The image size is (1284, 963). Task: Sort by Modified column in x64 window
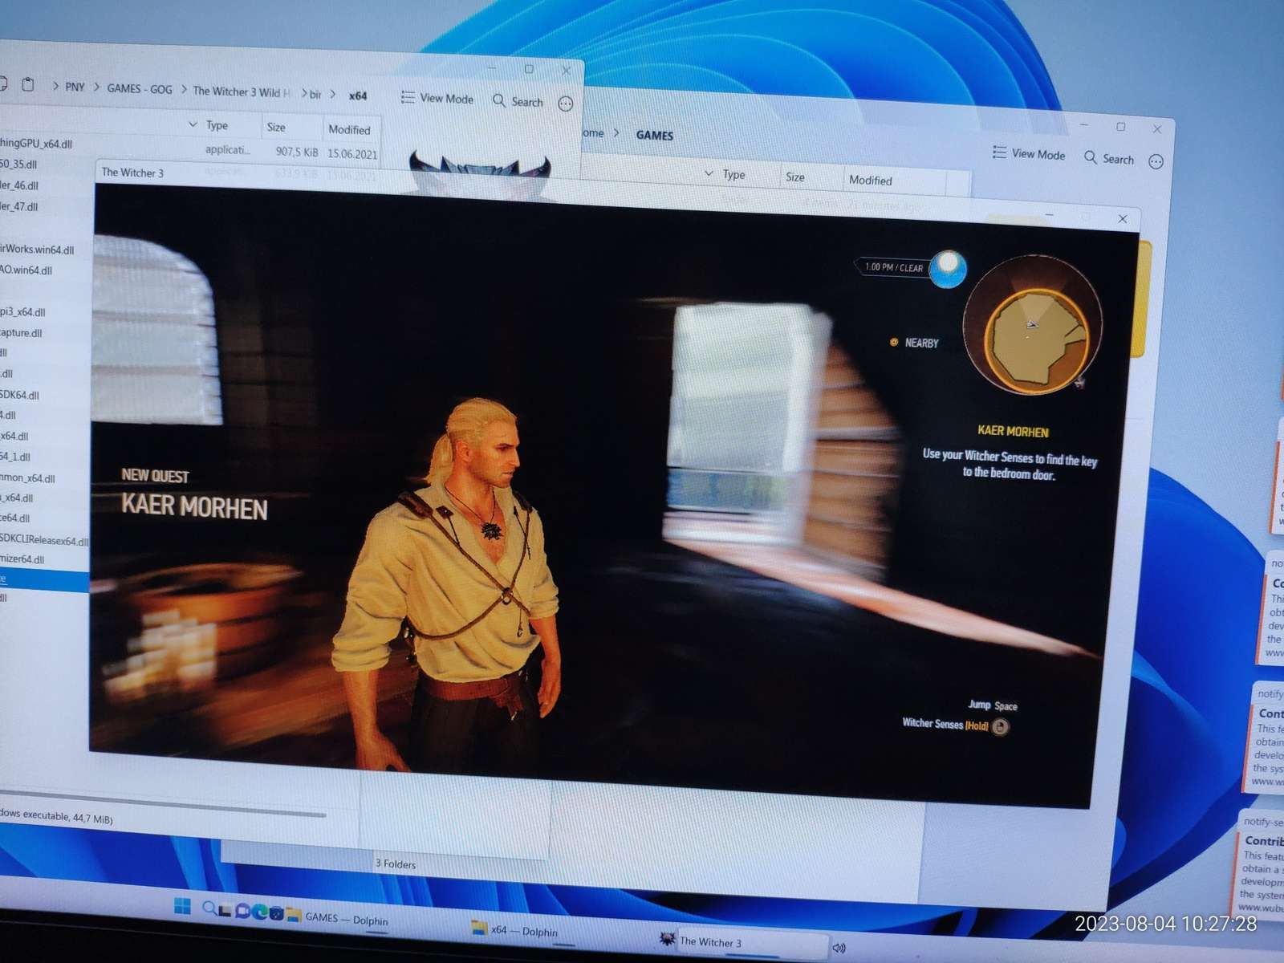coord(349,129)
